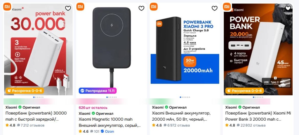Click the Mi logo badge on the magnetic charger card

click(x=80, y=7)
